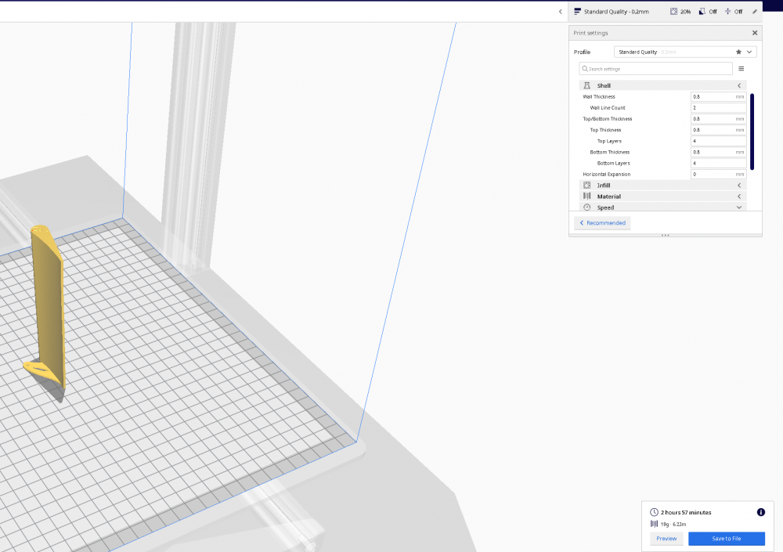Image resolution: width=783 pixels, height=552 pixels.
Task: Click the print info icon
Action: click(760, 512)
